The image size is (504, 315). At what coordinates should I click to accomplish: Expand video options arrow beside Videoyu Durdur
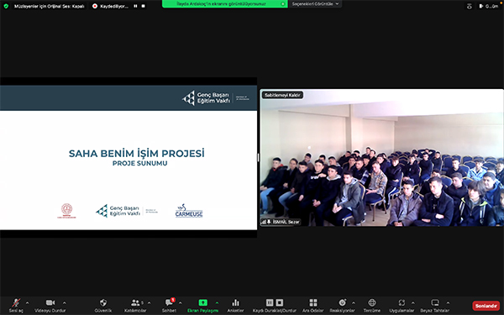click(65, 302)
